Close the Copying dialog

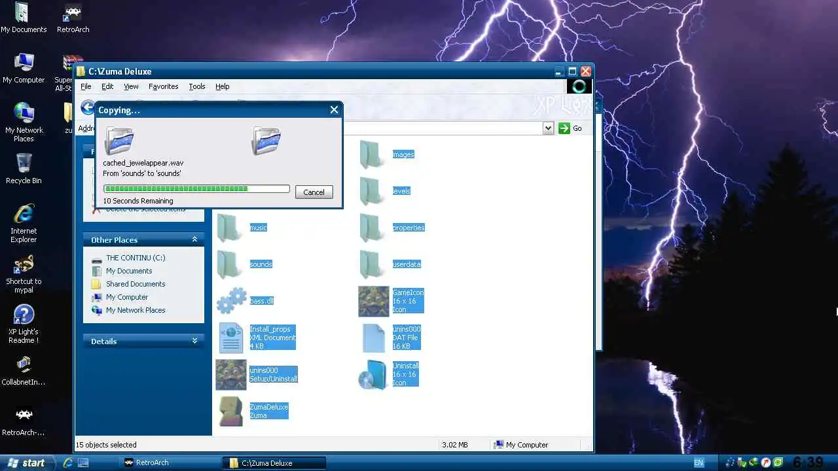(334, 110)
